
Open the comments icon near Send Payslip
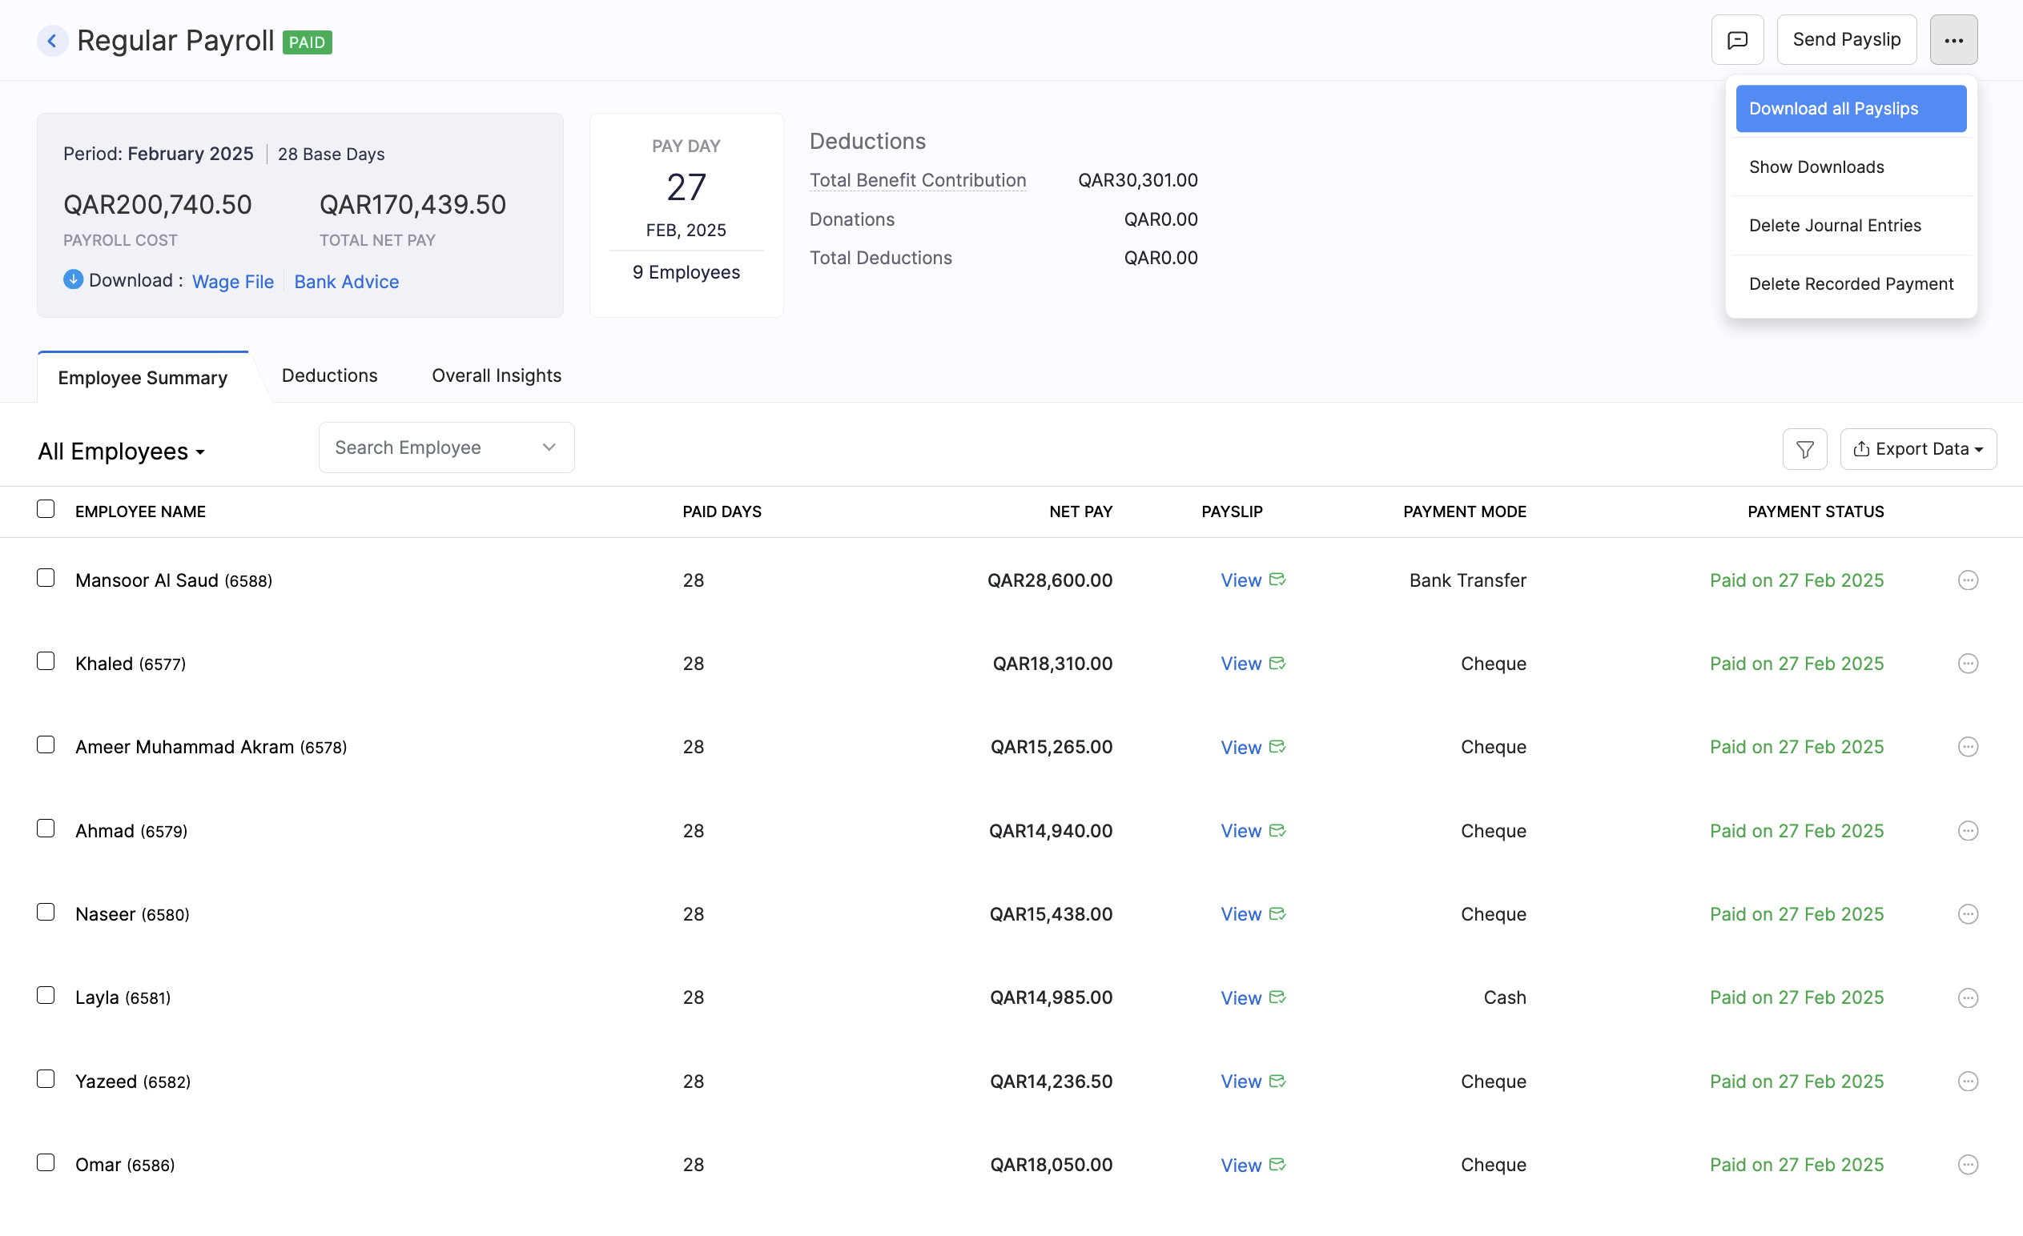[x=1737, y=38]
